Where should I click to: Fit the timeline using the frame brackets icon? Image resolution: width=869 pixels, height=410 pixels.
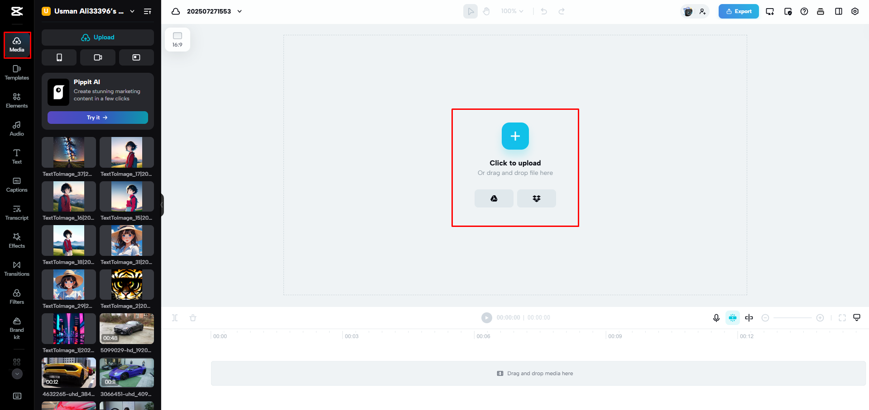tap(842, 318)
